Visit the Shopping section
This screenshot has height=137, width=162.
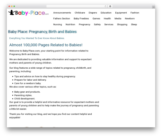(122, 25)
